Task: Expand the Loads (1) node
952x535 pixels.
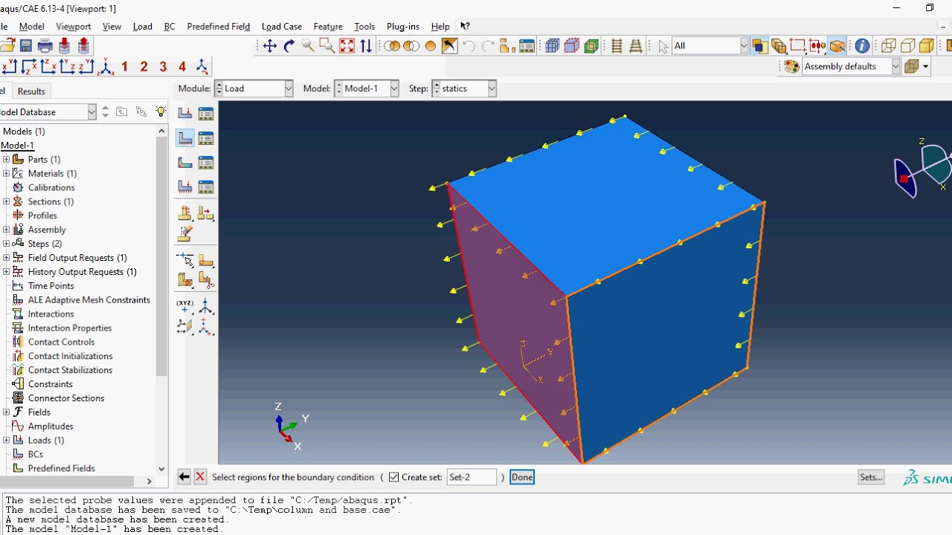Action: point(6,440)
